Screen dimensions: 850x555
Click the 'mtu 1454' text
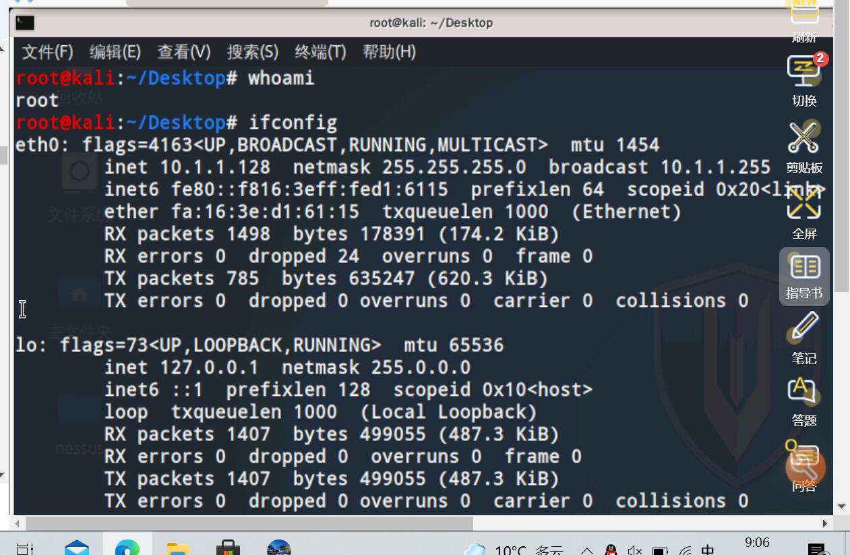point(615,145)
